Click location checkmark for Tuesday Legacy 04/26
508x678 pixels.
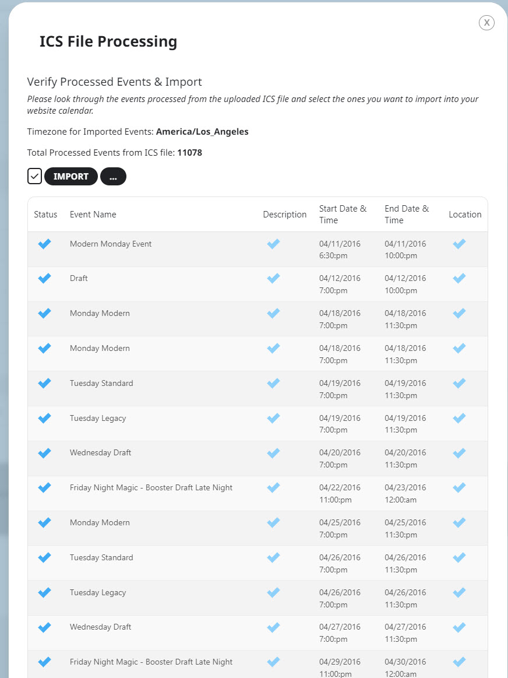click(x=459, y=592)
